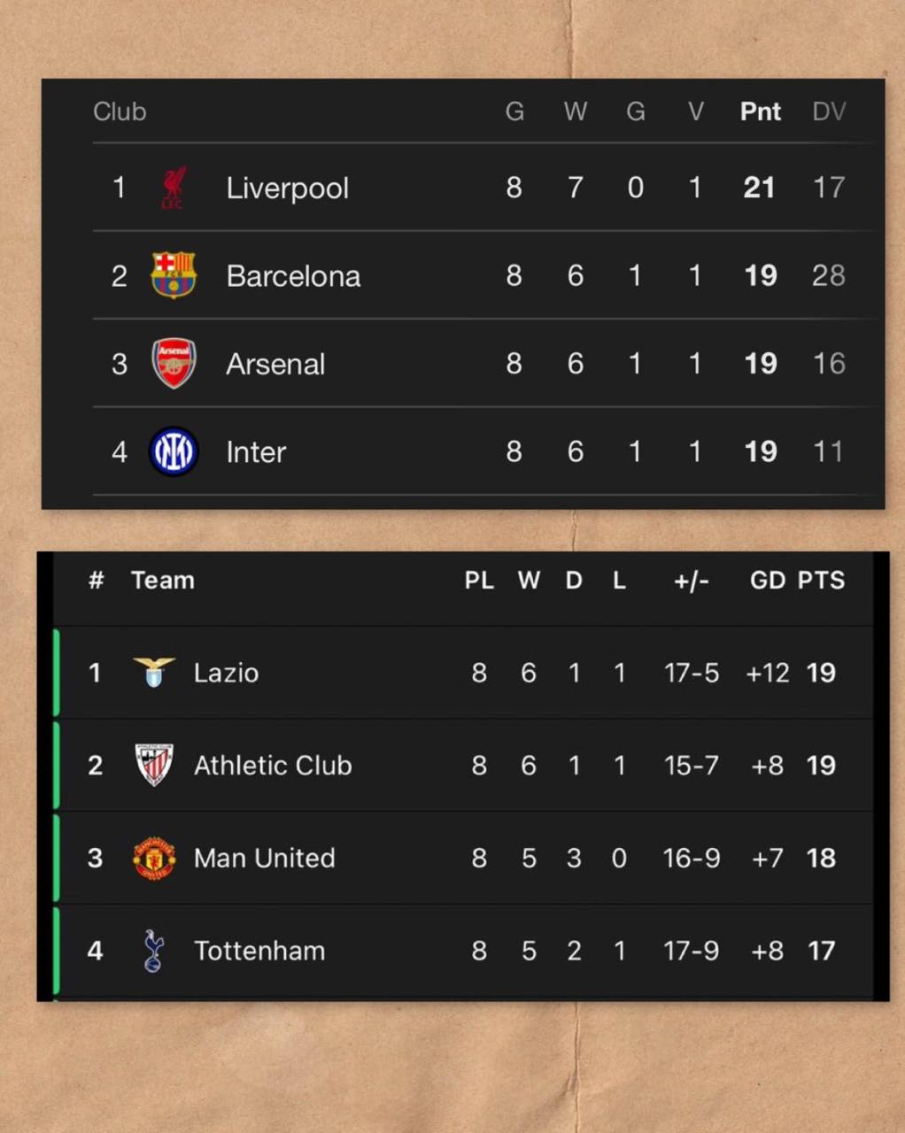This screenshot has height=1133, width=905.
Task: Open the Barcelona team name
Action: (293, 276)
